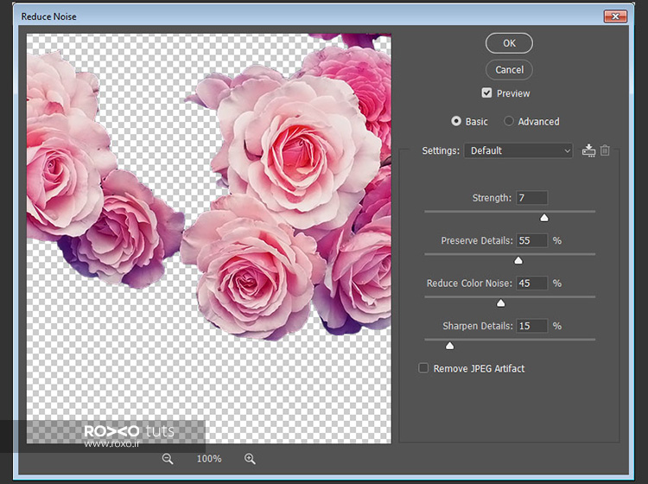Click the Reduce Color Noise value field
This screenshot has height=484, width=648.
pyautogui.click(x=532, y=283)
